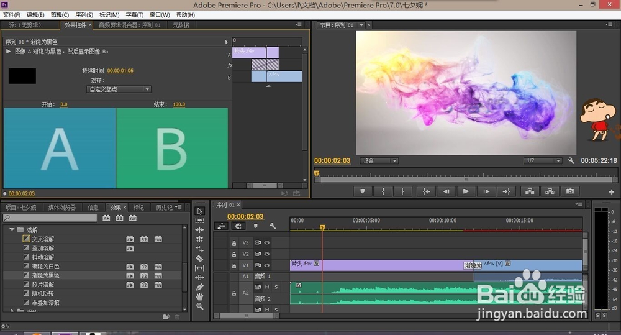This screenshot has height=335, width=621.
Task: Open the Effect Controls panel menu
Action: (x=298, y=25)
